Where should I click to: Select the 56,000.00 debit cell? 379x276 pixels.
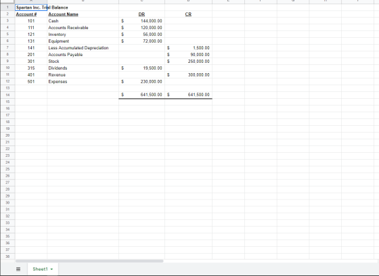[141, 34]
